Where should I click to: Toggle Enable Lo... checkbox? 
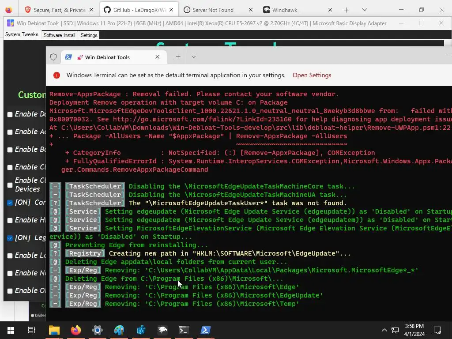coord(10,256)
